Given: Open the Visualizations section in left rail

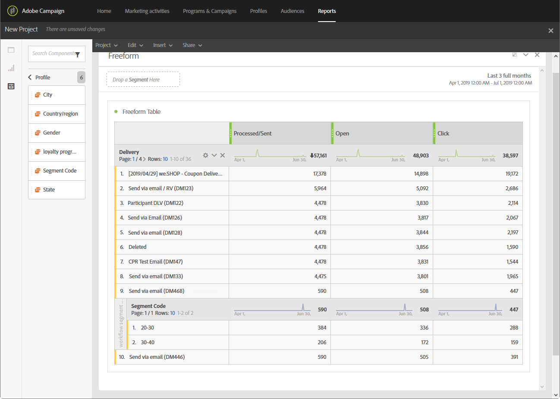Looking at the screenshot, I should pyautogui.click(x=11, y=68).
